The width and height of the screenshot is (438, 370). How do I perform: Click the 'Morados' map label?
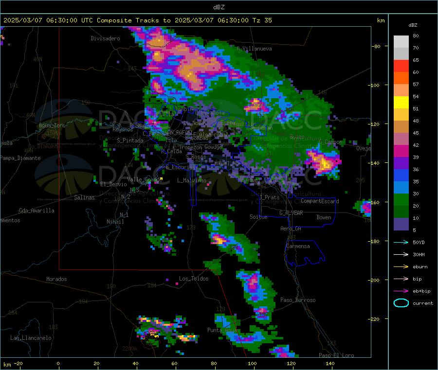pyautogui.click(x=56, y=279)
